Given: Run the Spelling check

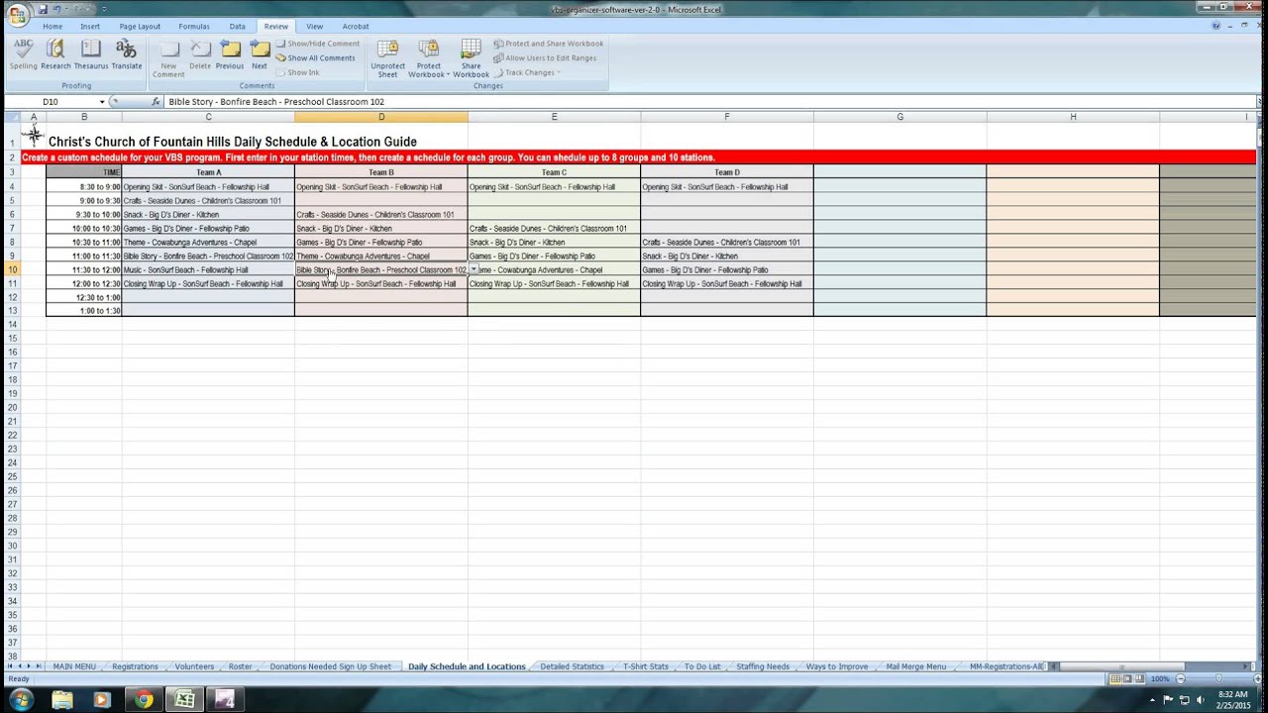Looking at the screenshot, I should [x=23, y=54].
